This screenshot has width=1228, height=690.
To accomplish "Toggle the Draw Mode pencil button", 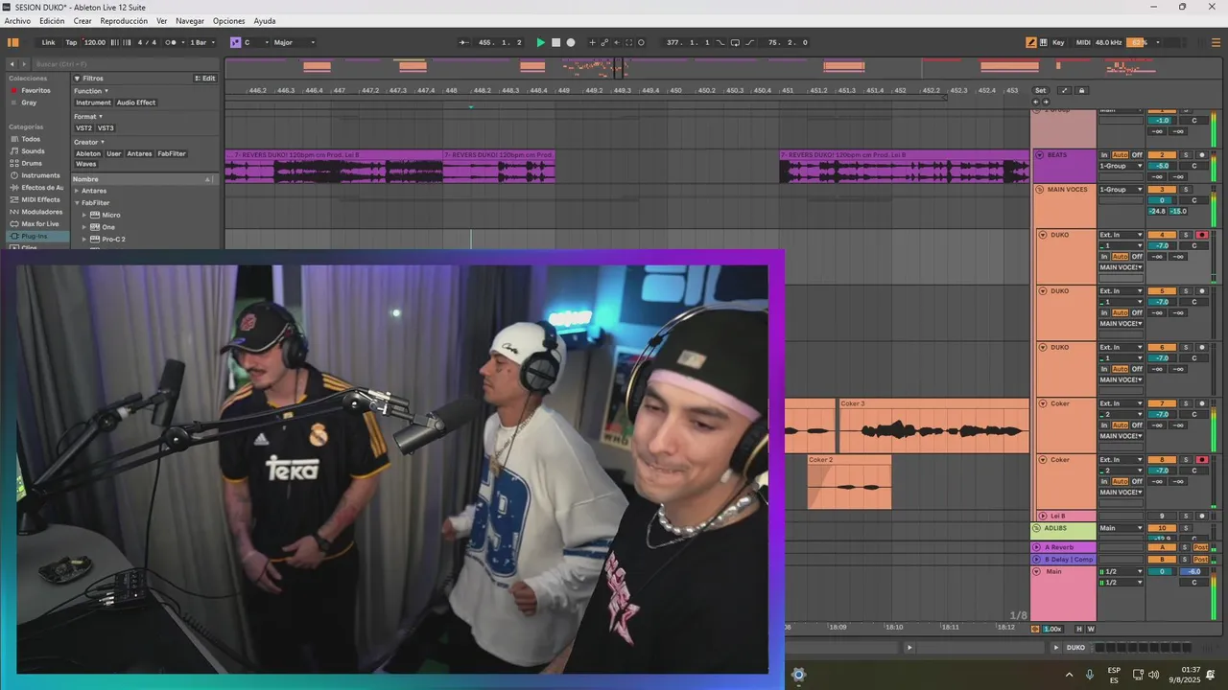I will (1031, 42).
